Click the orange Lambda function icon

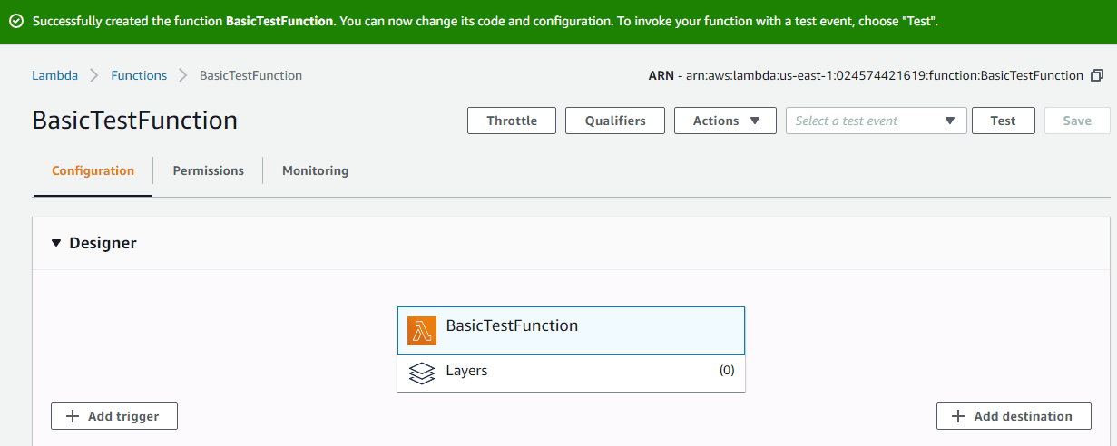pos(422,331)
